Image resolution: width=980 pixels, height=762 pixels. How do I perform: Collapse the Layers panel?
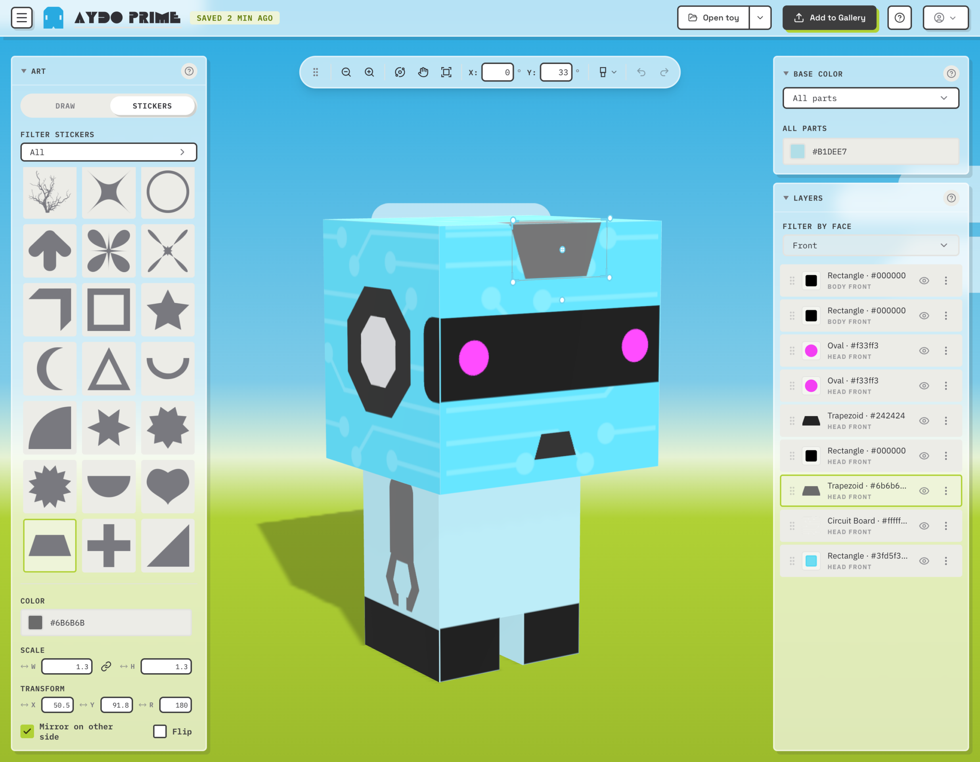click(x=786, y=198)
